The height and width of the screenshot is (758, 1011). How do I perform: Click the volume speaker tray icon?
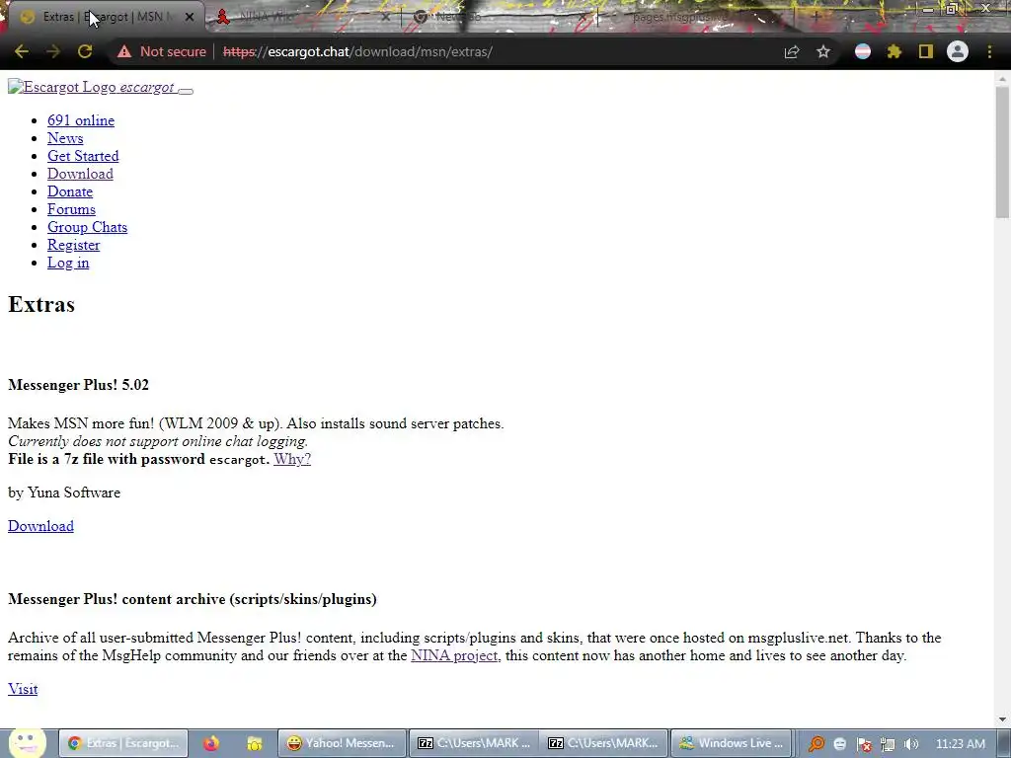[911, 744]
